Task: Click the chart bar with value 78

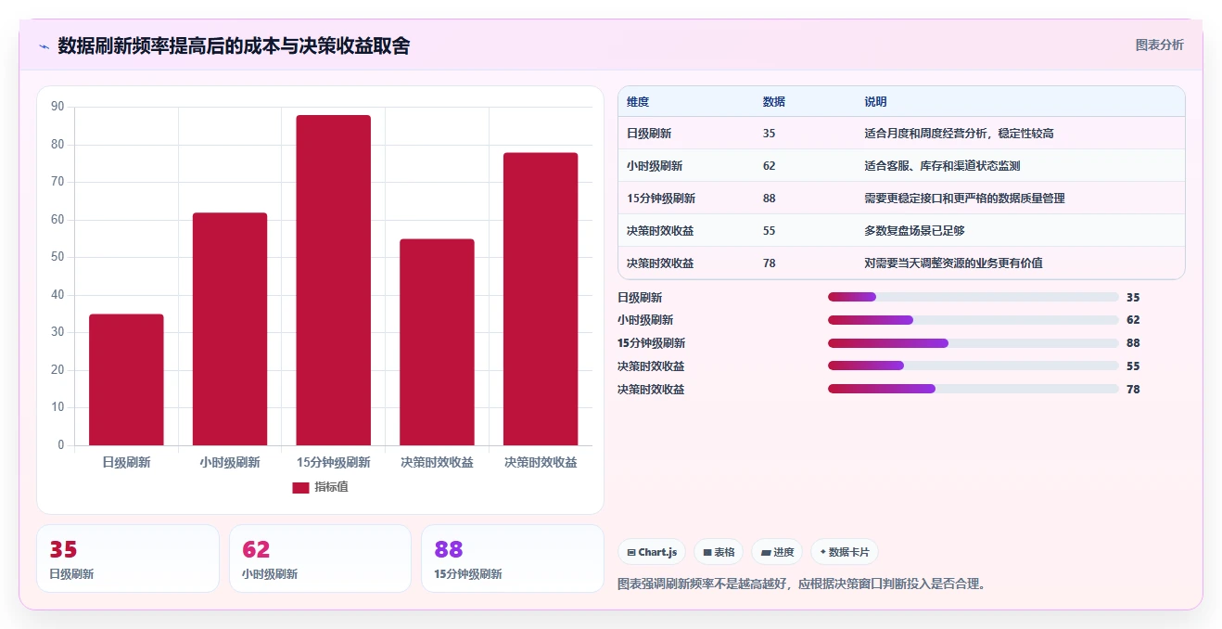Action: (541, 299)
